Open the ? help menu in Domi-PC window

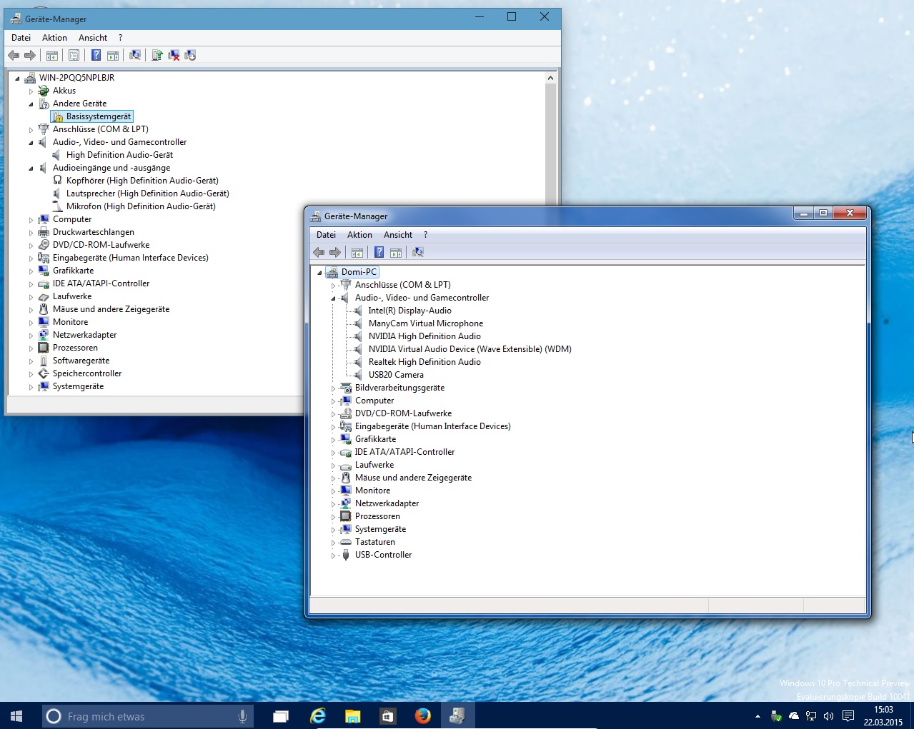click(x=425, y=235)
